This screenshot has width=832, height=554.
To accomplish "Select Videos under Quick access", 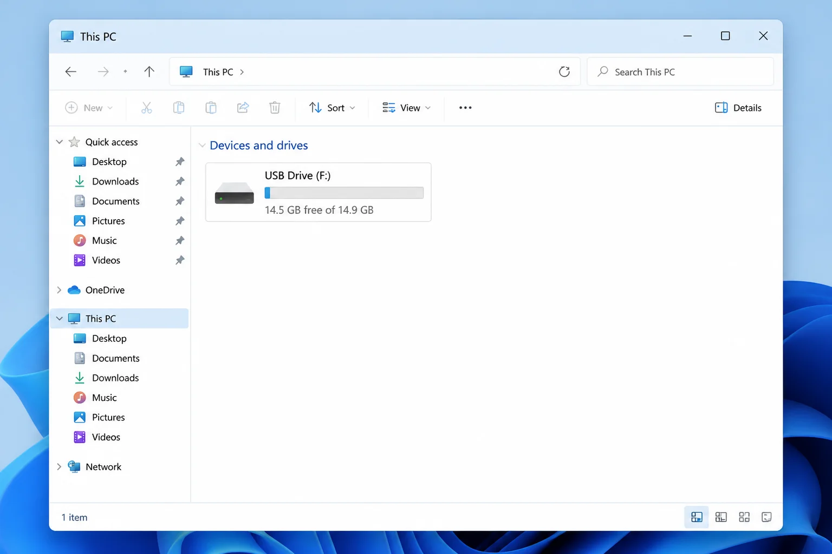I will click(106, 260).
